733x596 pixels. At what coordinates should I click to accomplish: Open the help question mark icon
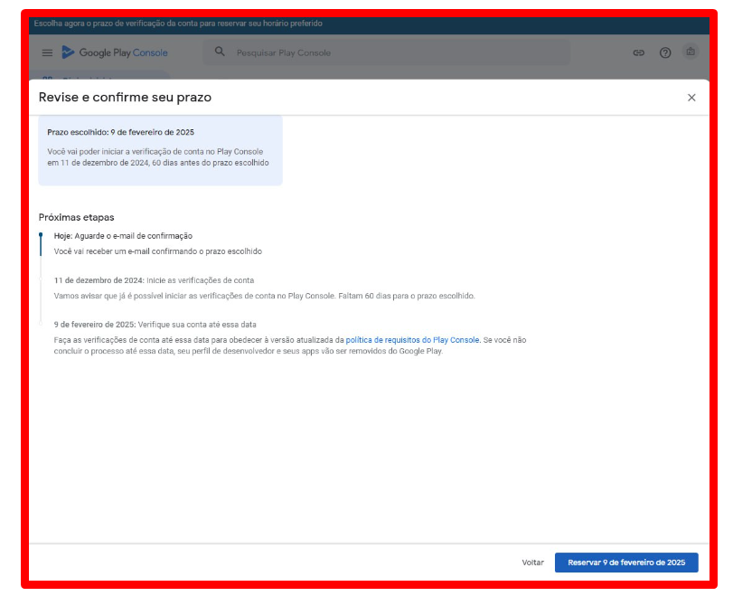pyautogui.click(x=665, y=53)
